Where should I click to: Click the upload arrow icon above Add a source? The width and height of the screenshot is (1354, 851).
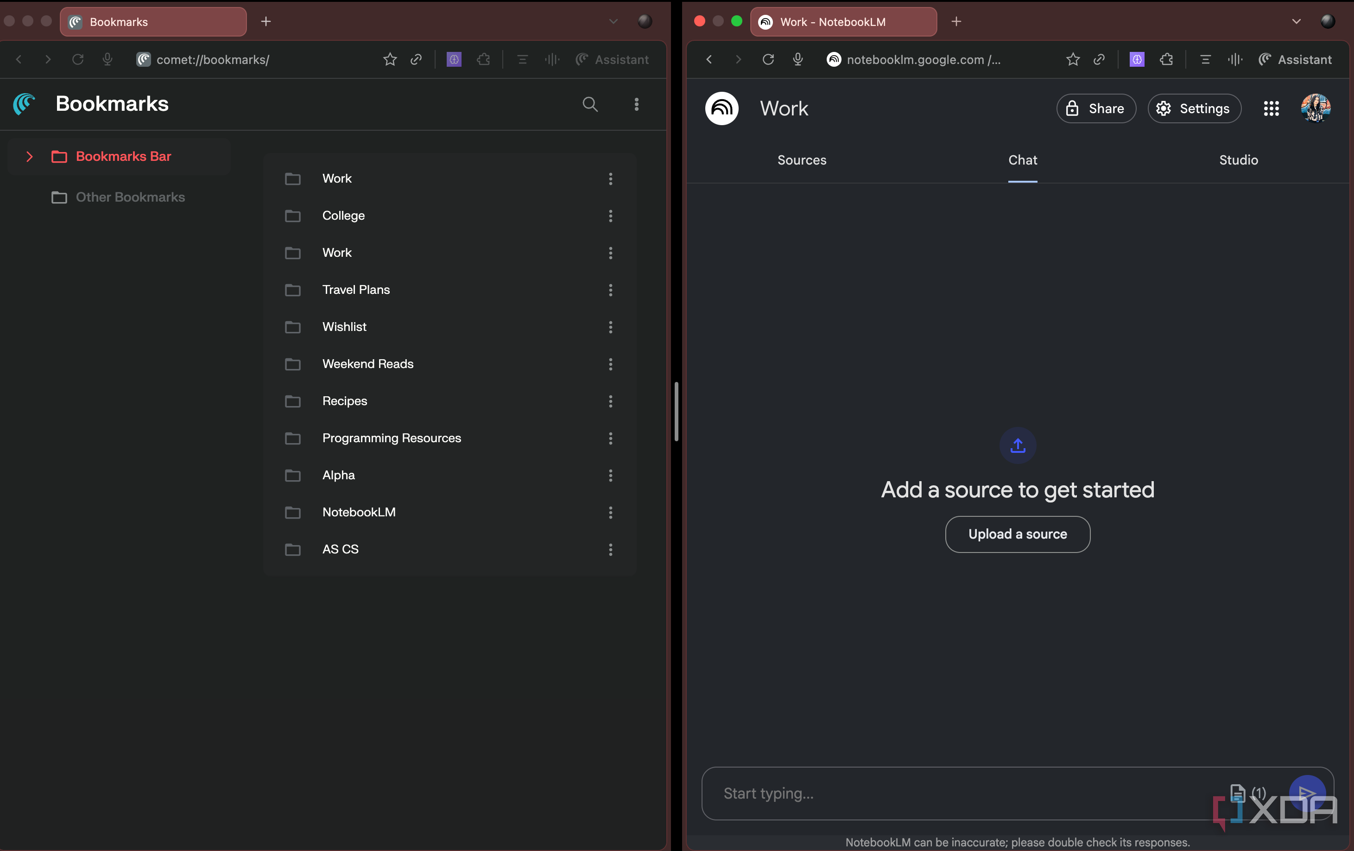pos(1017,445)
